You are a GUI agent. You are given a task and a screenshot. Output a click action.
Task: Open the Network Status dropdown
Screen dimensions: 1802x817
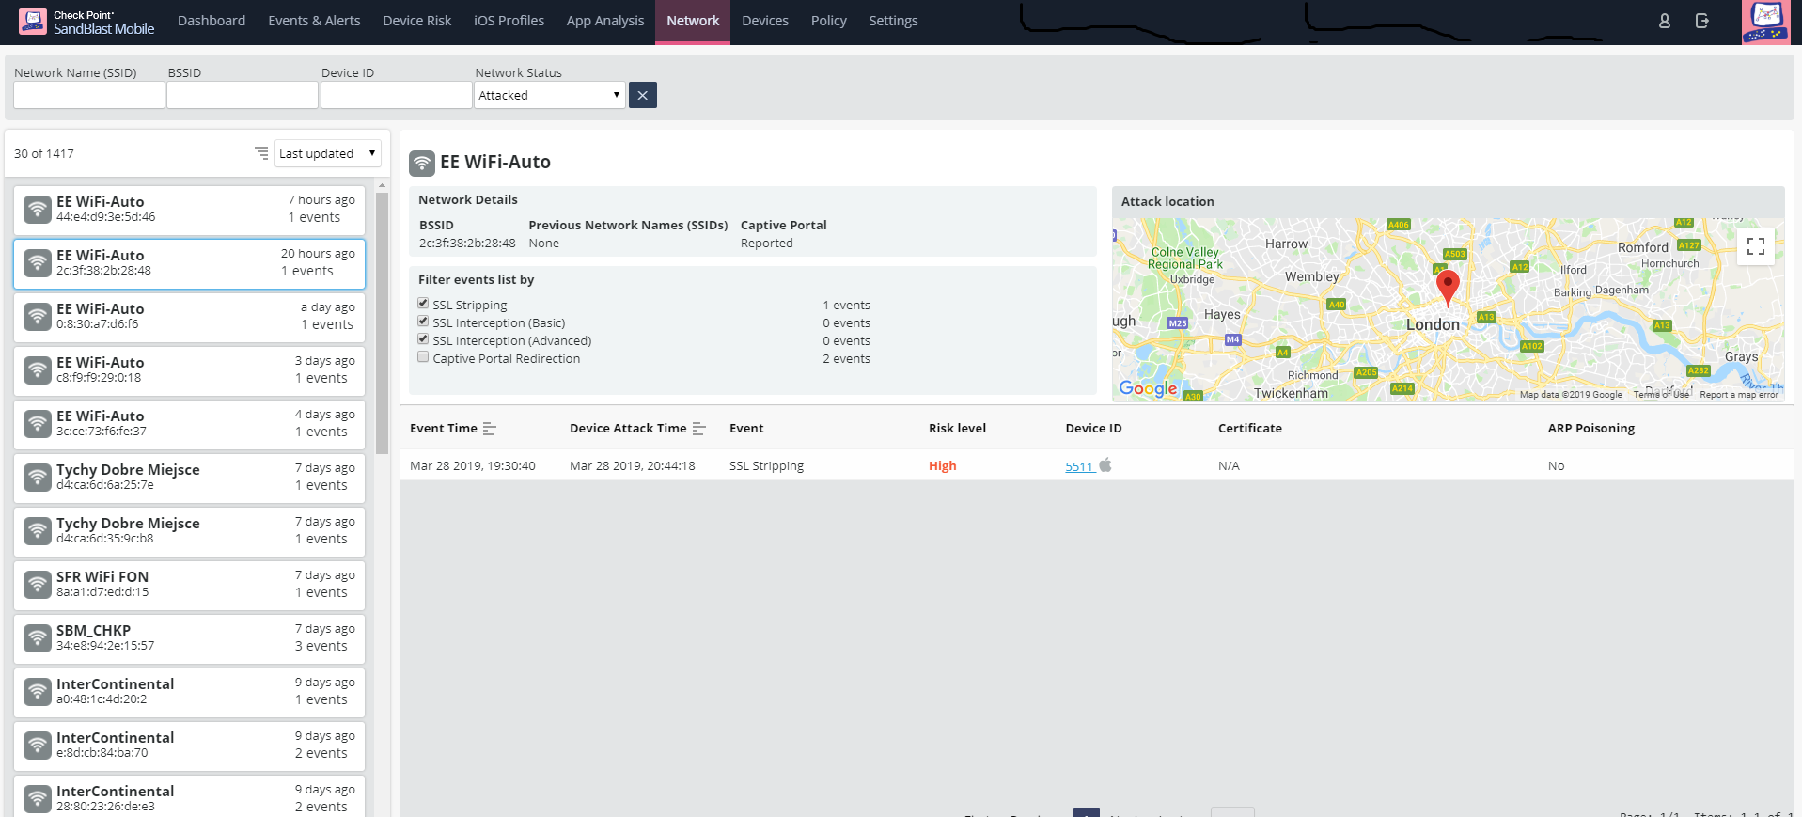tap(550, 95)
